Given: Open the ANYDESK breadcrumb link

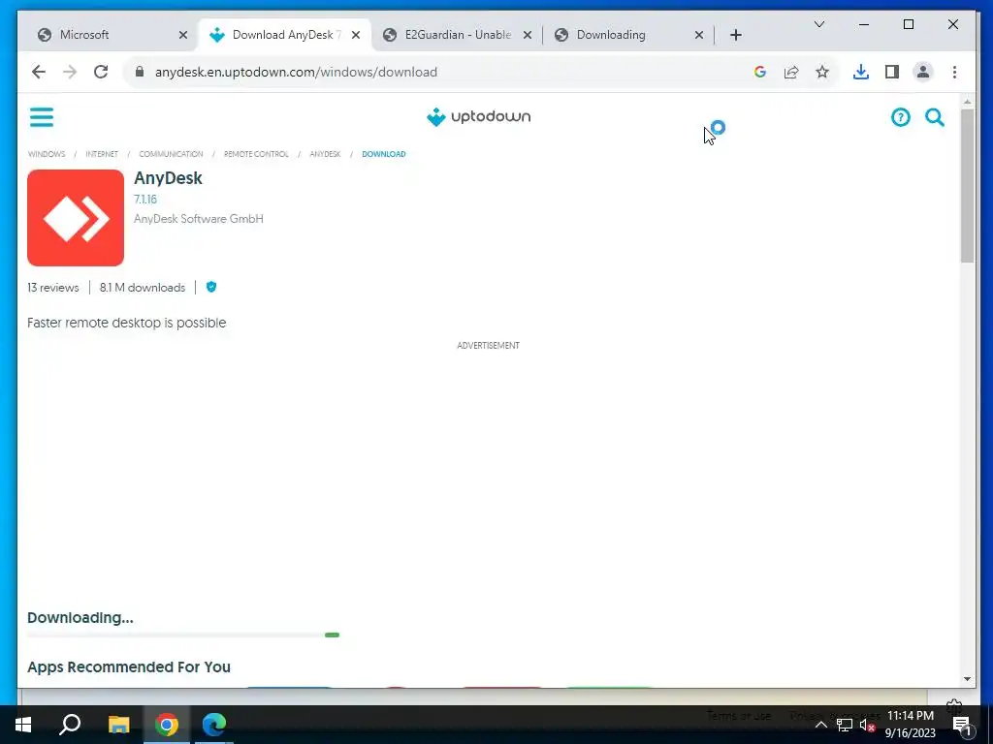Looking at the screenshot, I should tap(325, 154).
